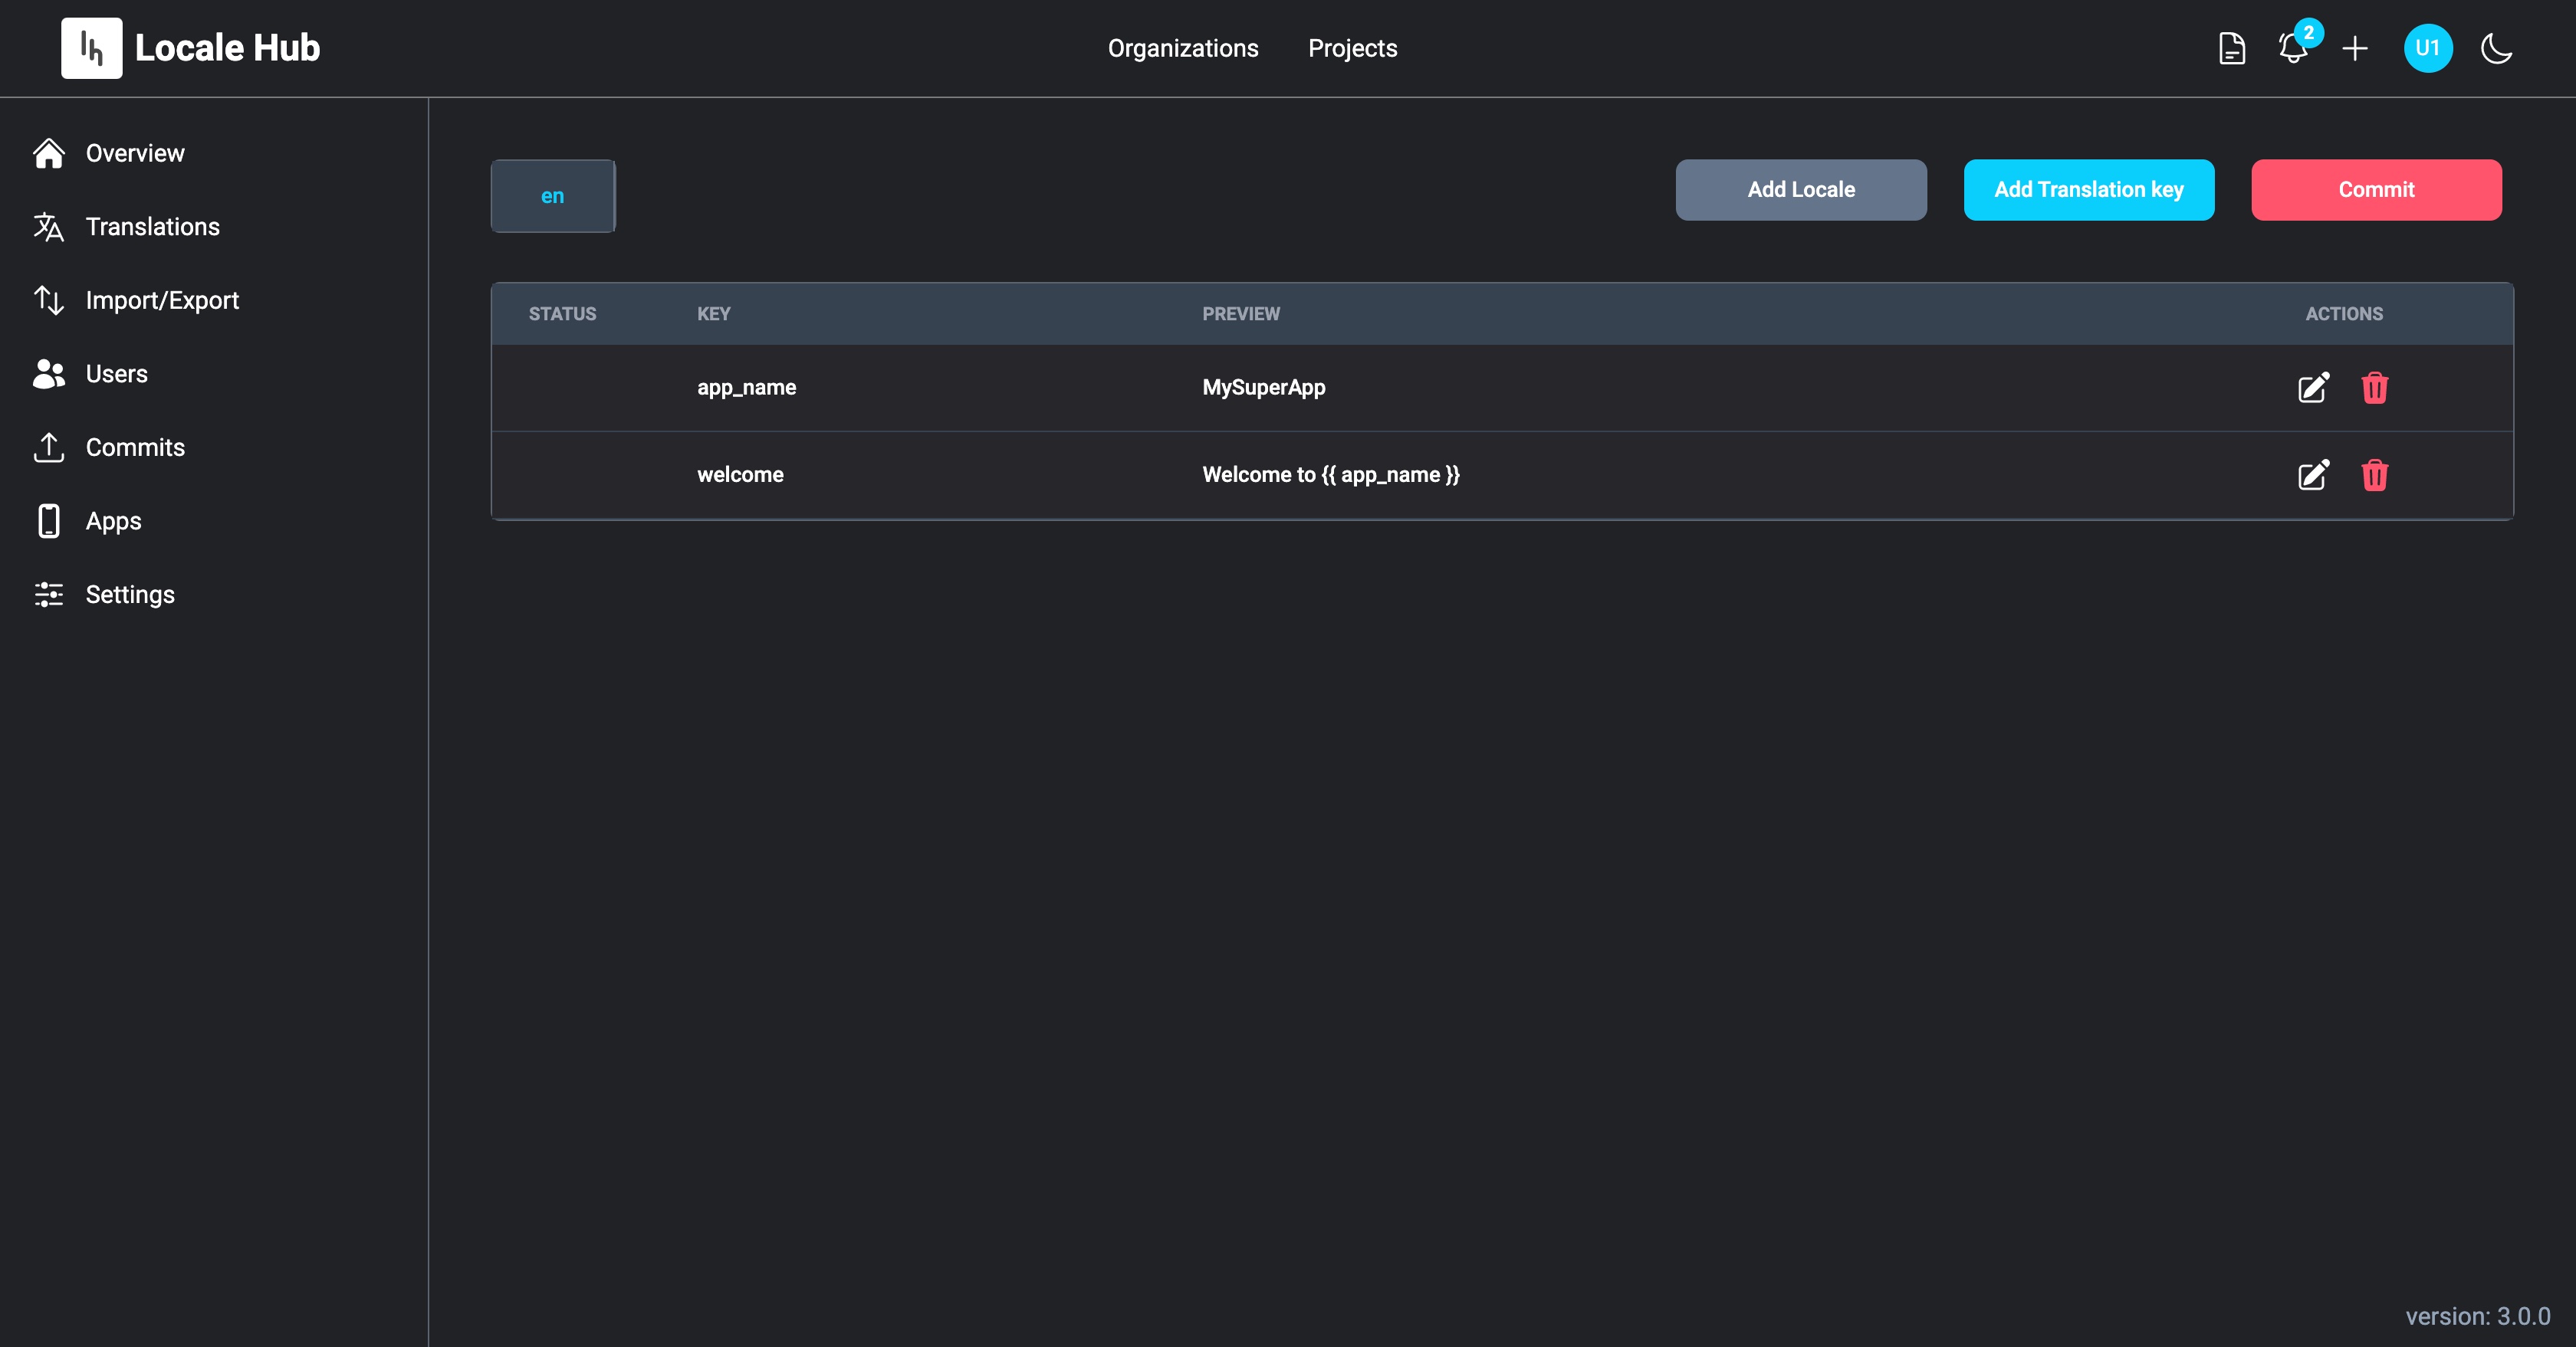Click the red Commit button
The width and height of the screenshot is (2576, 1347).
(2376, 190)
